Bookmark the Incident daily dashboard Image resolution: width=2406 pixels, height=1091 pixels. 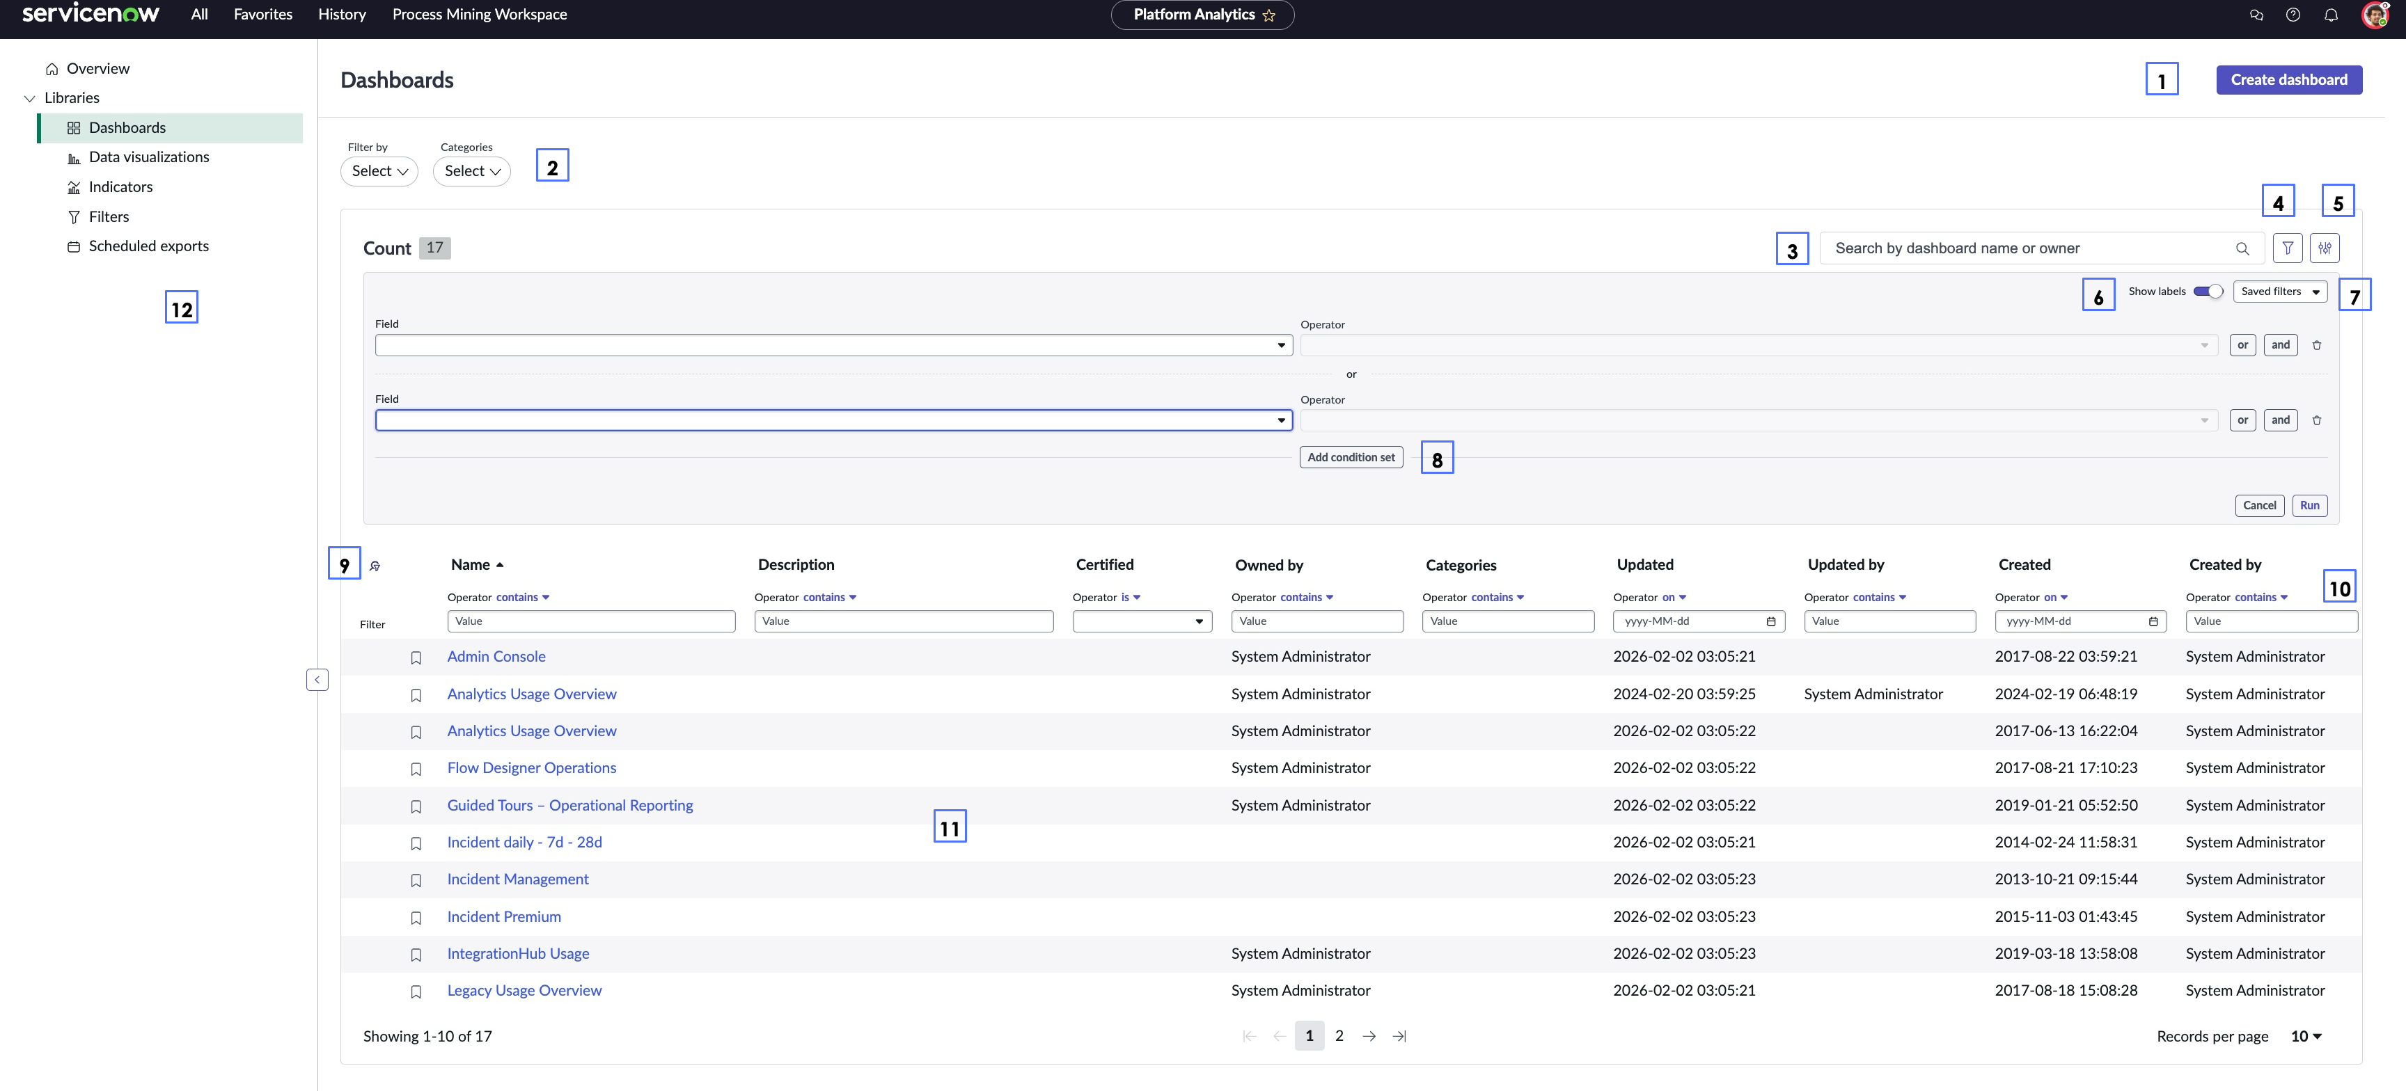[416, 844]
